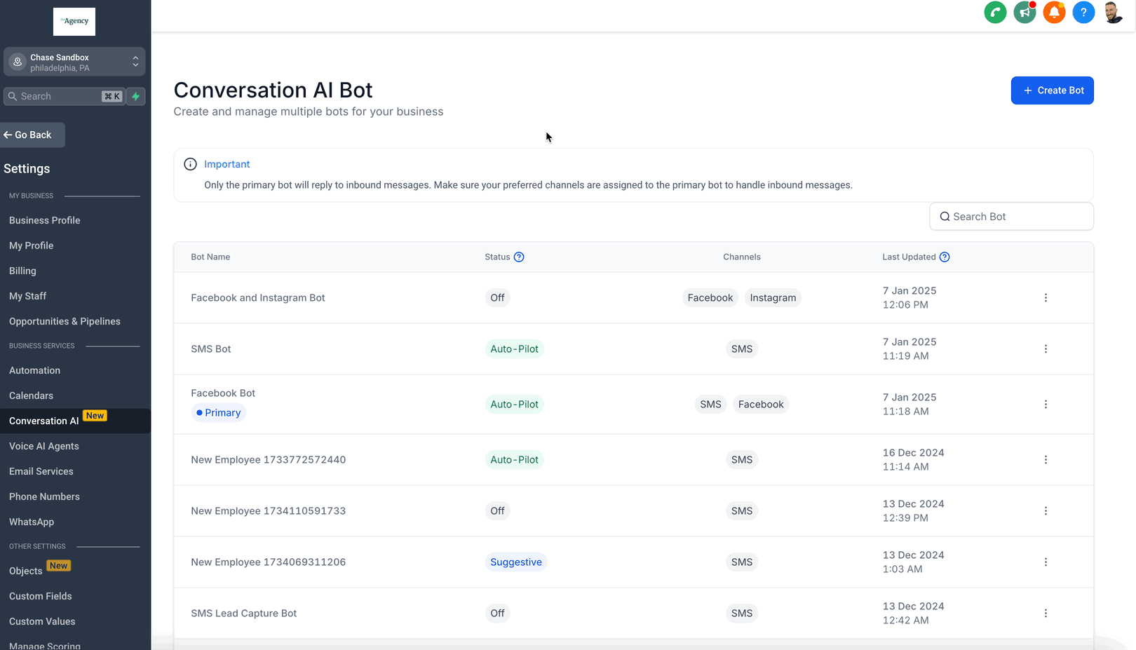This screenshot has height=650, width=1136.
Task: Open the Facebook Bot primary row
Action: (x=223, y=393)
